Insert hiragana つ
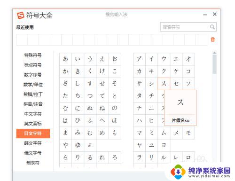The width and height of the screenshot is (235, 181). pos(90,96)
